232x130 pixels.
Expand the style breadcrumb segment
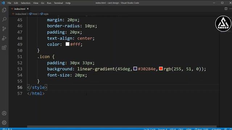[x=46, y=14]
